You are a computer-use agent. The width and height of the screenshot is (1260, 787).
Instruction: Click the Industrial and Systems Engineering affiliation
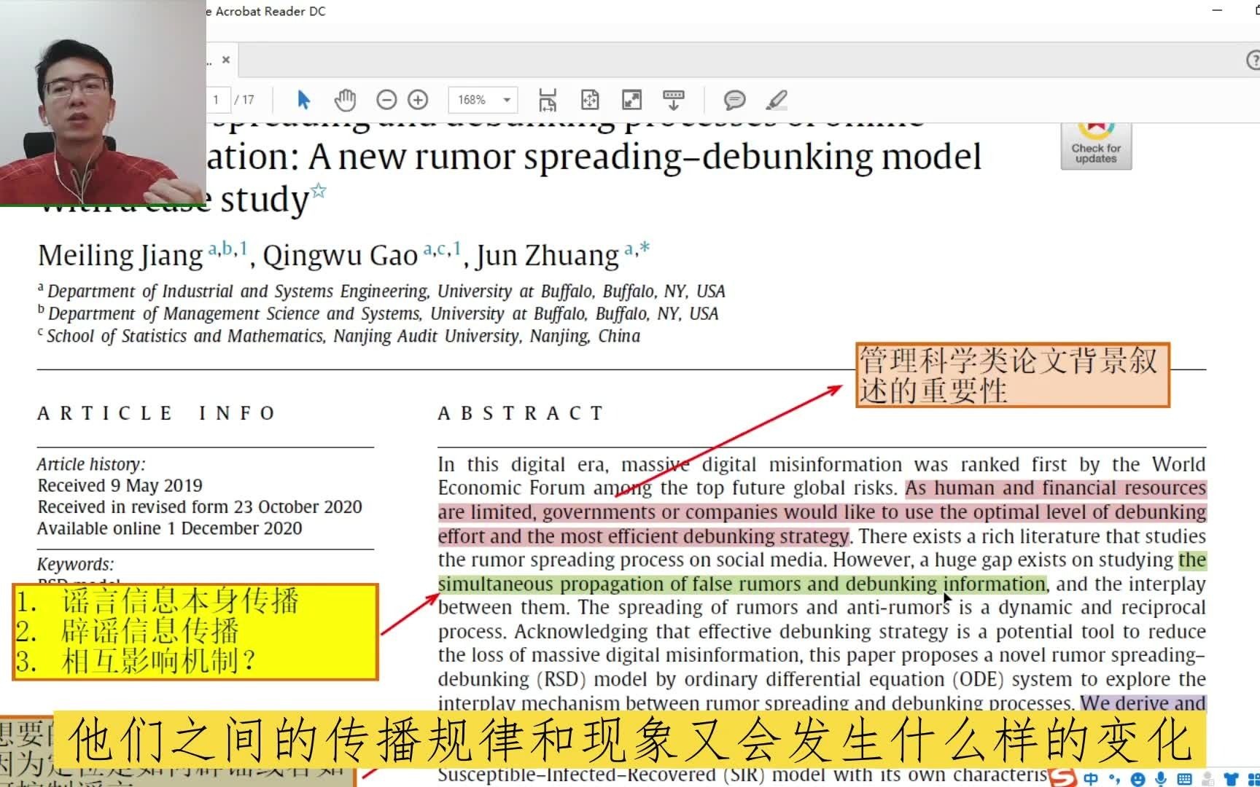[381, 291]
